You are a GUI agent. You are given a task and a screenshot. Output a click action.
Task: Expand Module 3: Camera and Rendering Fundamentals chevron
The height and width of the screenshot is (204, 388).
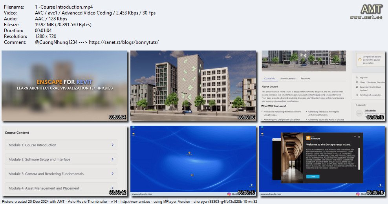[x=113, y=173]
